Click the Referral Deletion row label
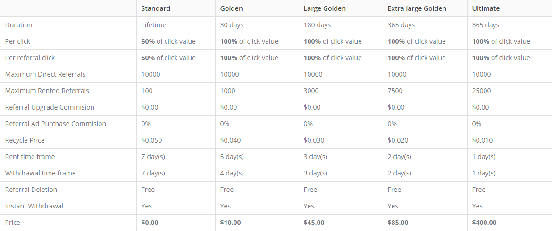This screenshot has height=231, width=552. tap(31, 190)
